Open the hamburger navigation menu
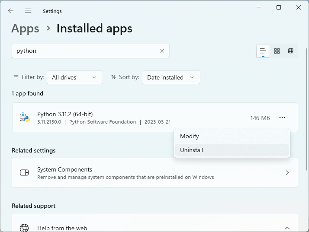309x232 pixels. pos(28,11)
